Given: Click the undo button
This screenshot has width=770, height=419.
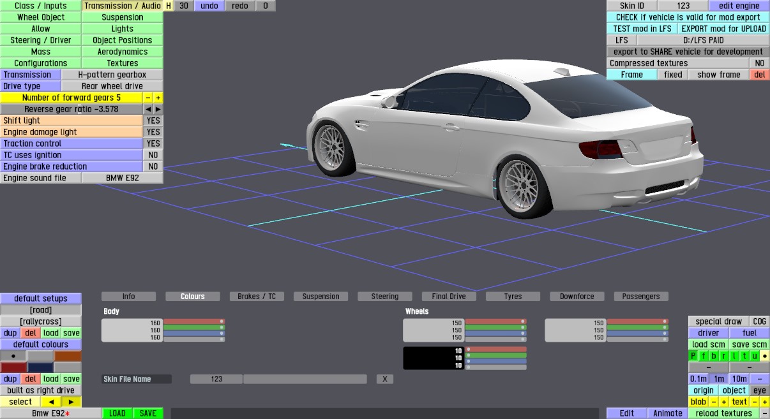Looking at the screenshot, I should pyautogui.click(x=209, y=6).
